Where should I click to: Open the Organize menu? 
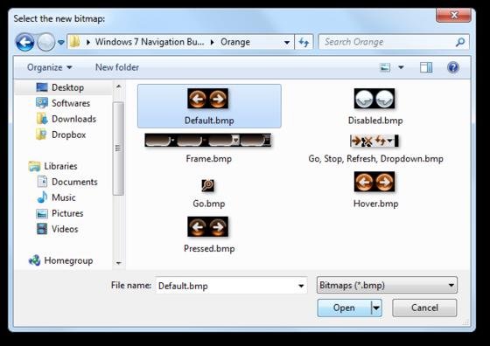49,67
